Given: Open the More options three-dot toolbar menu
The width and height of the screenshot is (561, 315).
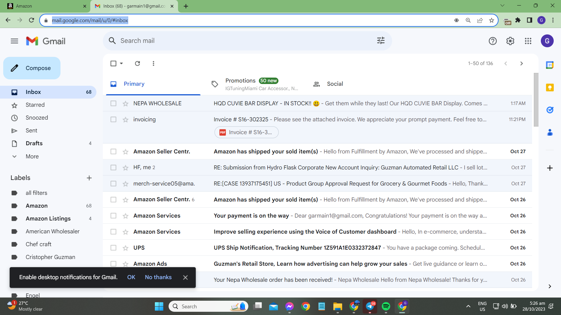Looking at the screenshot, I should 153,63.
